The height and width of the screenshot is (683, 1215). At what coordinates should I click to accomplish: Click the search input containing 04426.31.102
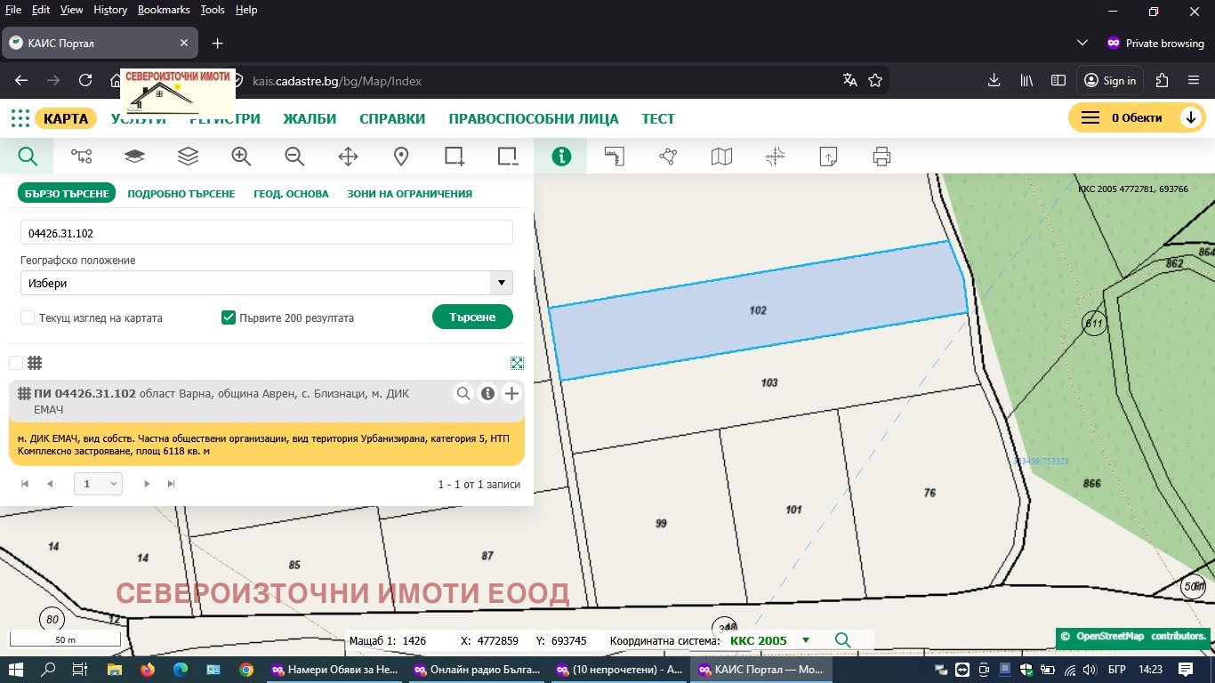(x=266, y=231)
